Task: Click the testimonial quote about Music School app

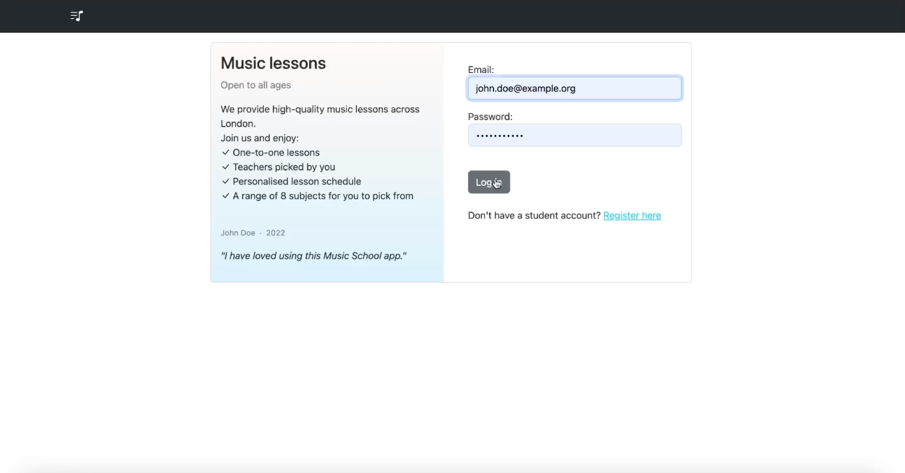Action: [x=313, y=256]
